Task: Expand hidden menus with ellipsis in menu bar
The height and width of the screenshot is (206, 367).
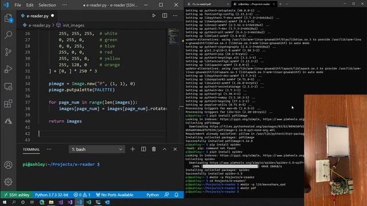Action: pos(65,5)
